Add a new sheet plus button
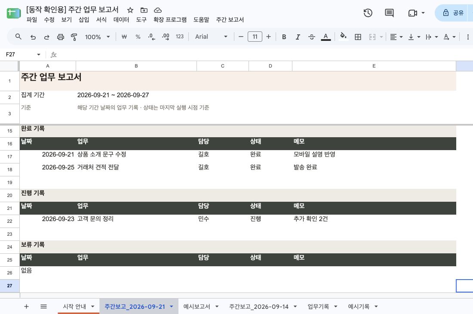 (x=26, y=306)
